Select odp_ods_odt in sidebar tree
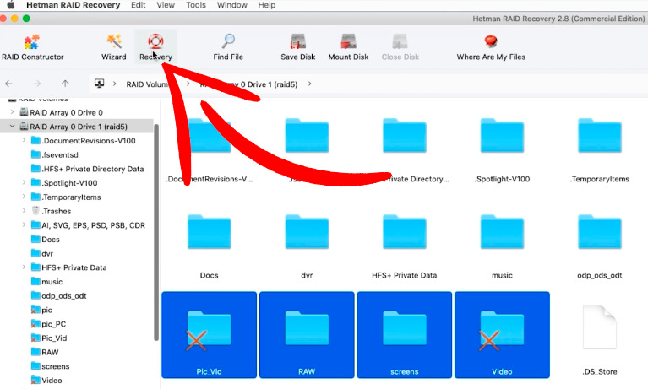The height and width of the screenshot is (389, 648). pyautogui.click(x=58, y=295)
